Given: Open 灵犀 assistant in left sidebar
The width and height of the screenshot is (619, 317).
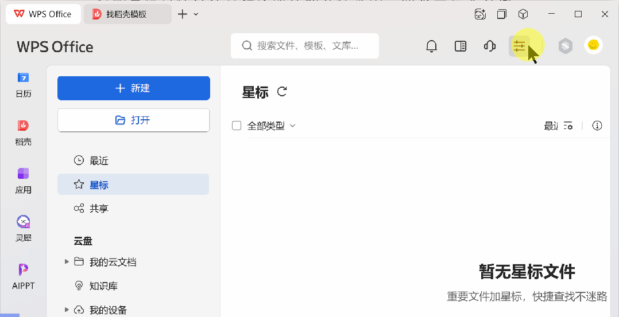Looking at the screenshot, I should 24,229.
